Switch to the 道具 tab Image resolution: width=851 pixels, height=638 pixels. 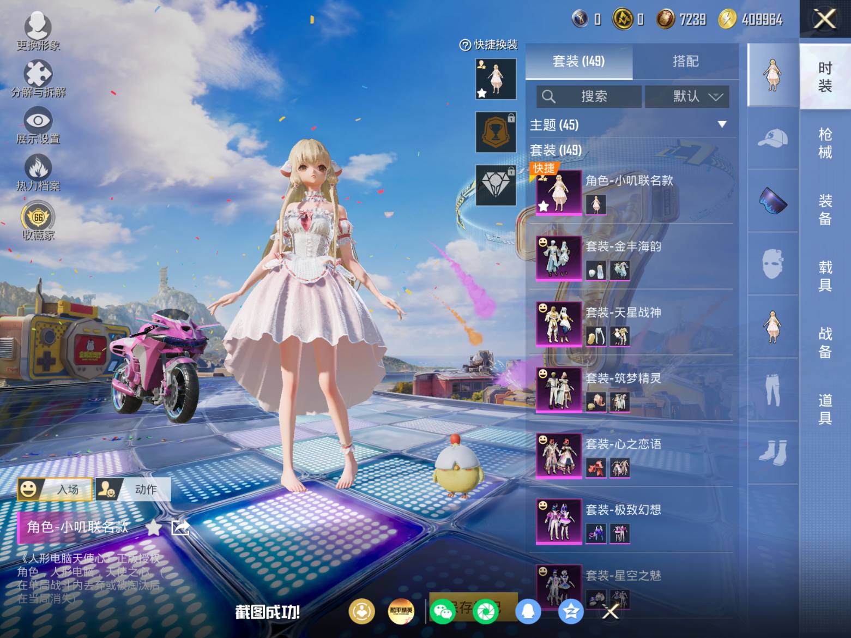pos(825,409)
